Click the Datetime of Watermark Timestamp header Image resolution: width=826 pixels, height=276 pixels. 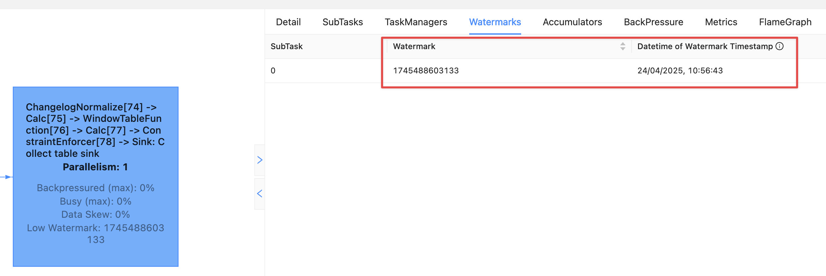click(x=705, y=46)
